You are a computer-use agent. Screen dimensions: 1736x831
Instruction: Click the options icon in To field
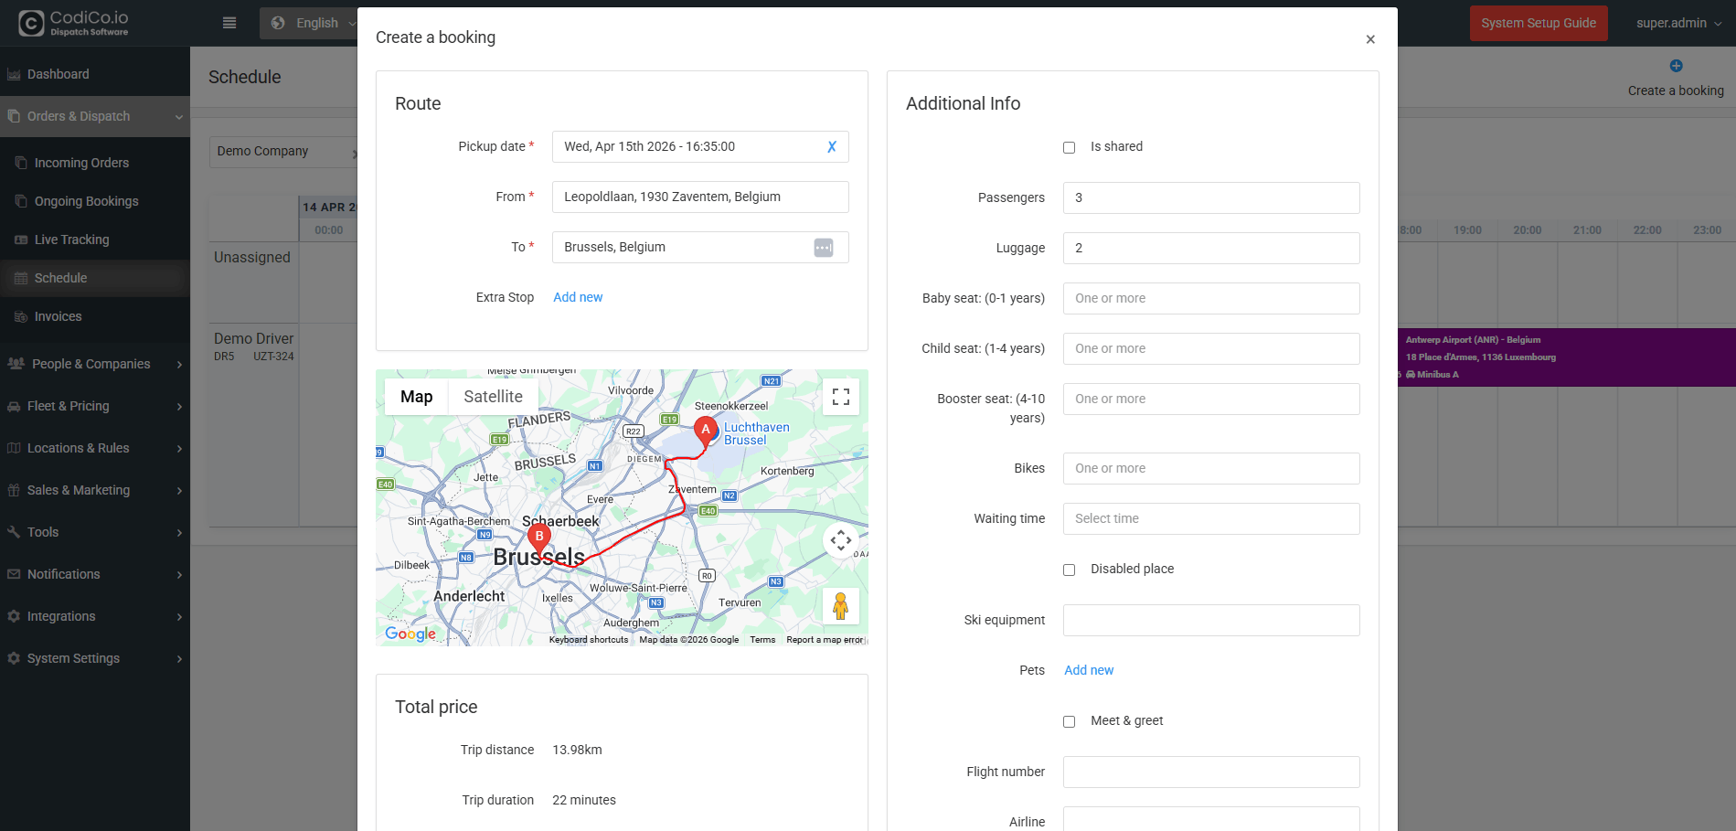823,248
